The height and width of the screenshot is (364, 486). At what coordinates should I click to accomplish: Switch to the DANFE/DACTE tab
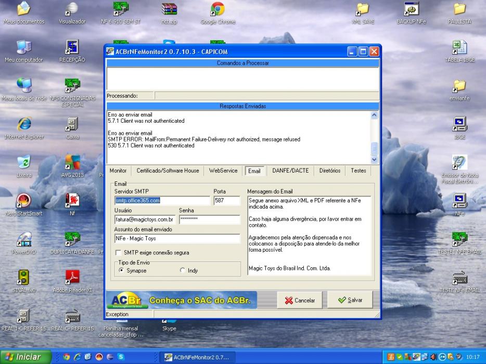290,171
